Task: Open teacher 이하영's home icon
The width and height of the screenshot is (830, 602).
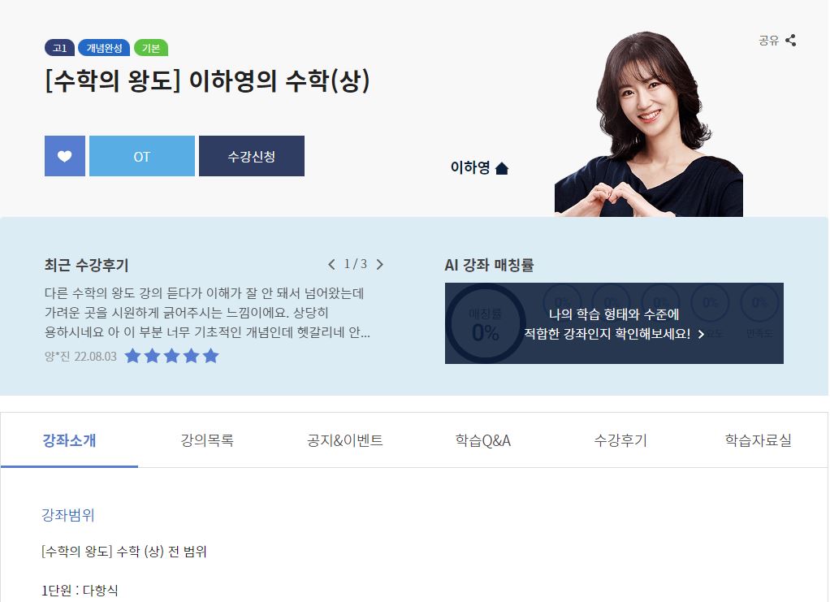Action: (502, 168)
